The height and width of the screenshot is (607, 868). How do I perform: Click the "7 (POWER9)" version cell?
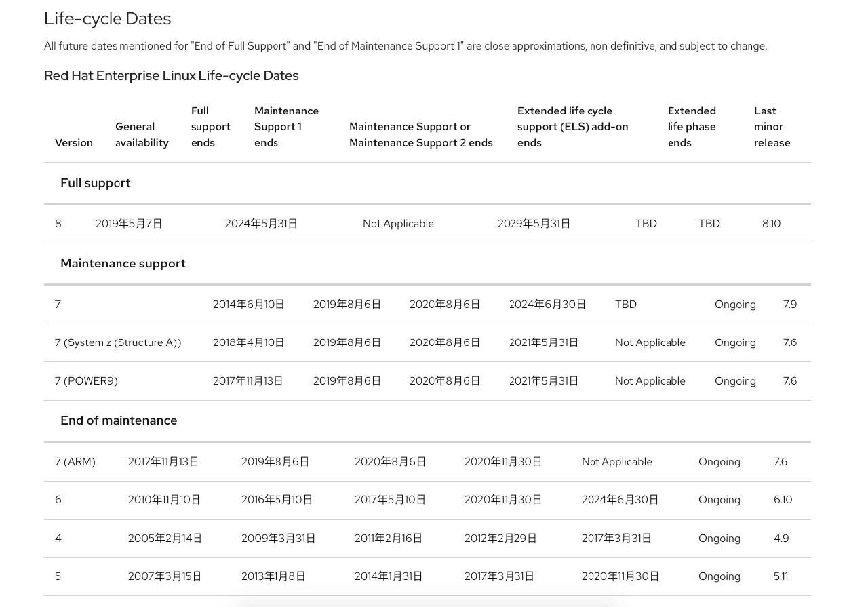click(x=86, y=381)
